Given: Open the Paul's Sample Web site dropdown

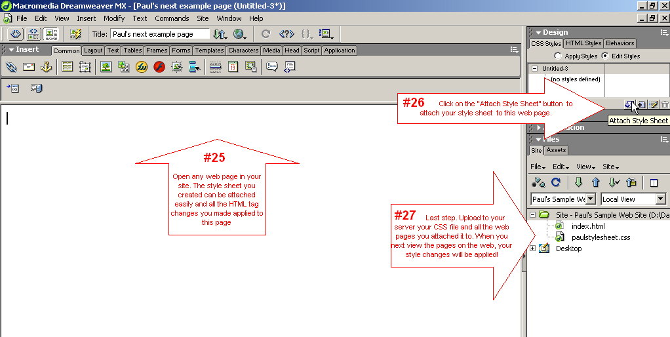Looking at the screenshot, I should (591, 199).
